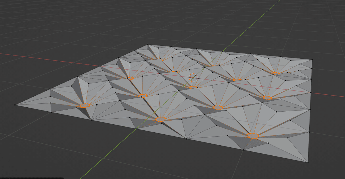Select the mesh's leftmost corner vertex
The width and height of the screenshot is (345, 179).
15,105
